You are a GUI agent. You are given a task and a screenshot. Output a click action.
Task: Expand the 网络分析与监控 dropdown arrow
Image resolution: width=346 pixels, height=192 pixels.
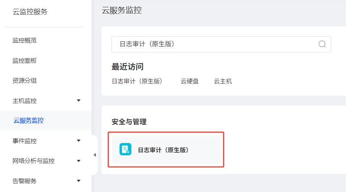[x=79, y=161]
